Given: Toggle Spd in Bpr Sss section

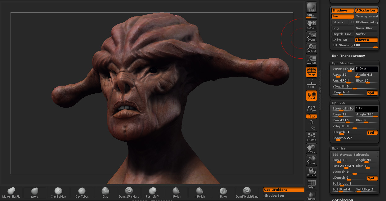Looking at the screenshot, I should pos(372,178).
